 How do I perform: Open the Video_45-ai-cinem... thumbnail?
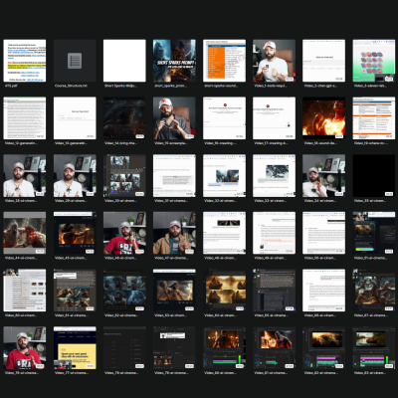click(75, 233)
